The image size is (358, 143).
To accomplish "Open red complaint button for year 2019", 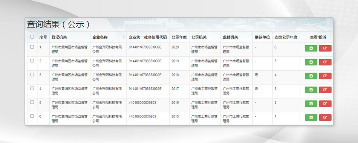I will point(325,62).
